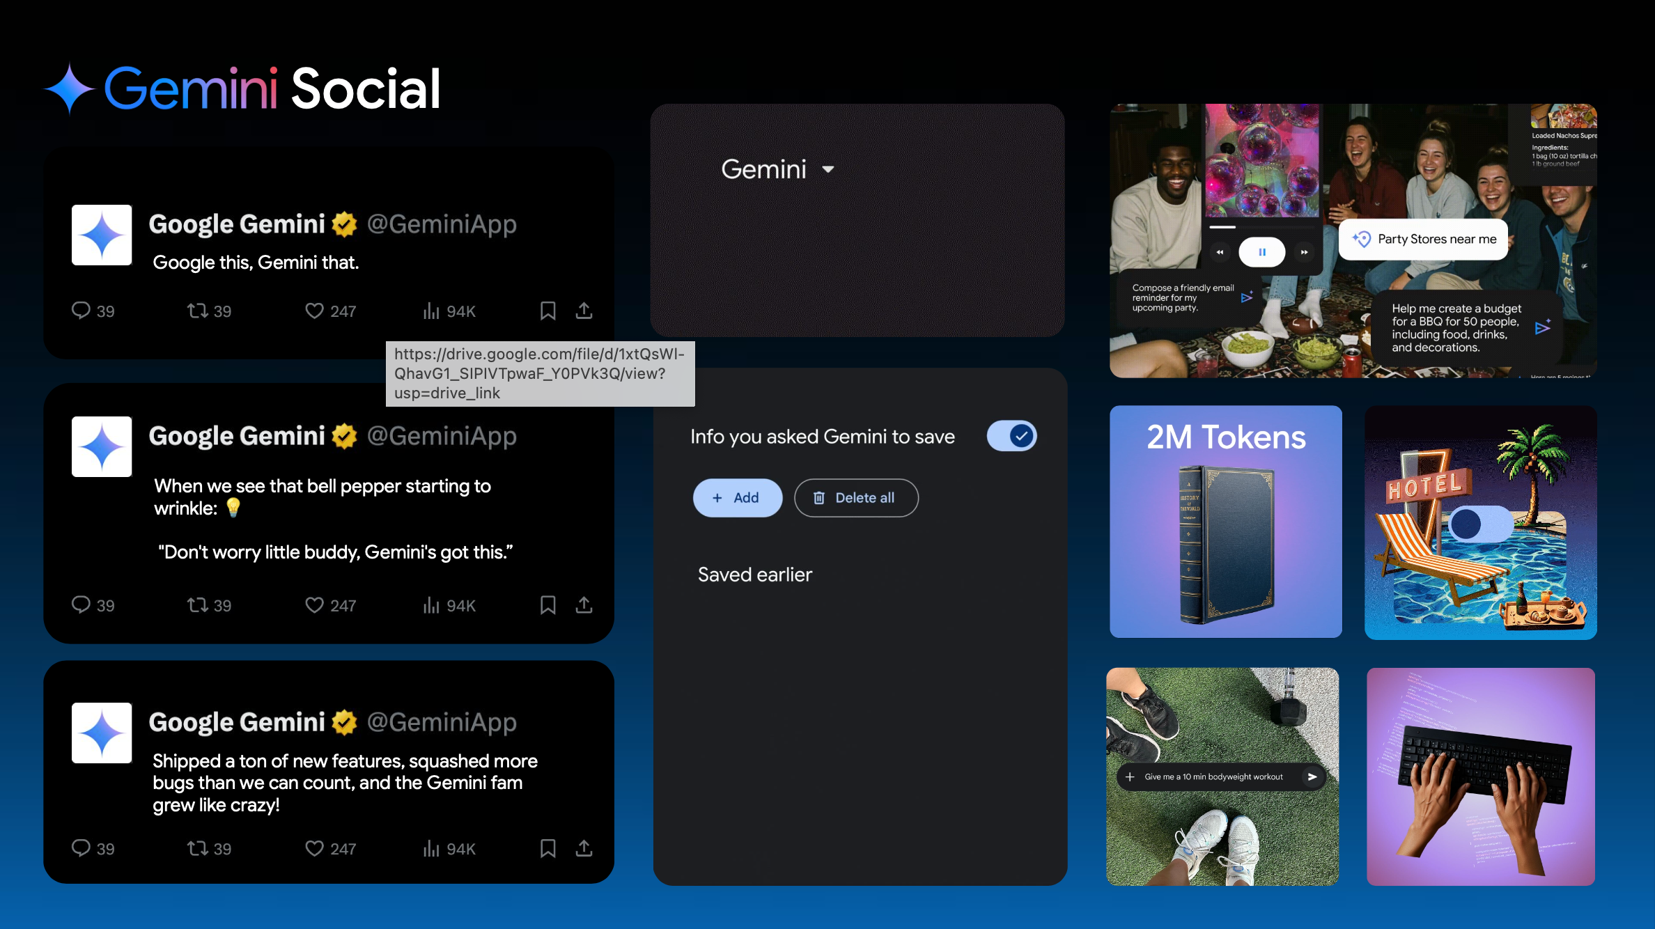Viewport: 1655px width, 929px height.
Task: Select the 'Party Stores near me' chip
Action: click(1423, 240)
